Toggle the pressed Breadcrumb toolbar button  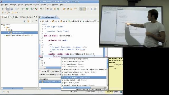pyautogui.click(x=81, y=9)
